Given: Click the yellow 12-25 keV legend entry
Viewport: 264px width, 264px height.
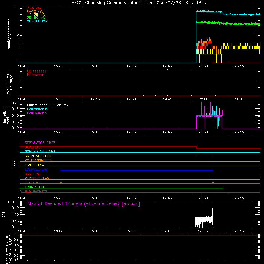Looking at the screenshot, I should pyautogui.click(x=36, y=15).
